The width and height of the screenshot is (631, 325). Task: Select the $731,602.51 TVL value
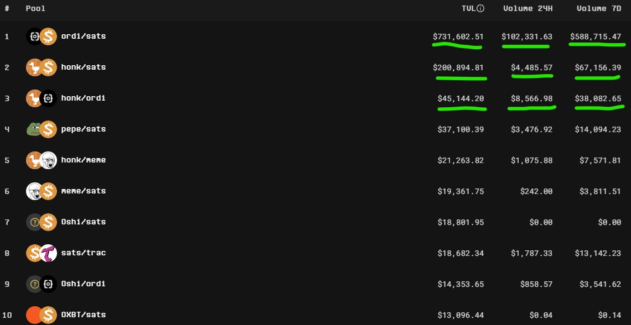pos(457,36)
